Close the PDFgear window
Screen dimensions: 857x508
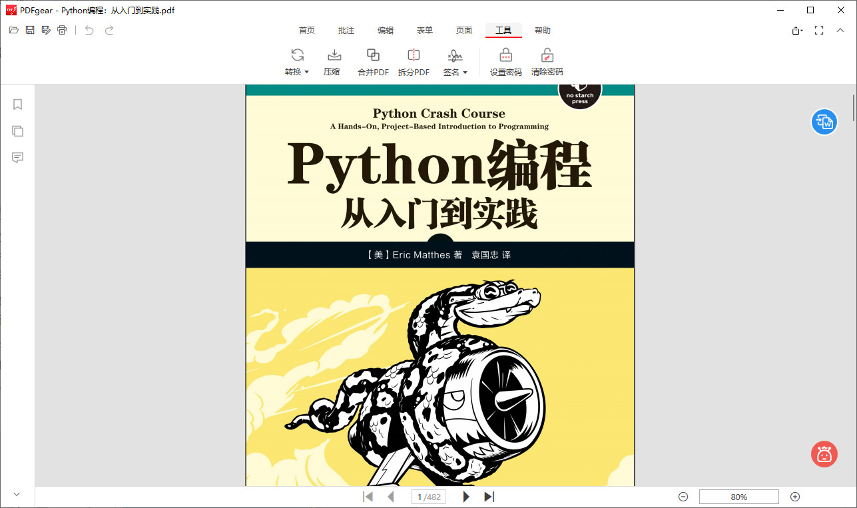click(840, 10)
